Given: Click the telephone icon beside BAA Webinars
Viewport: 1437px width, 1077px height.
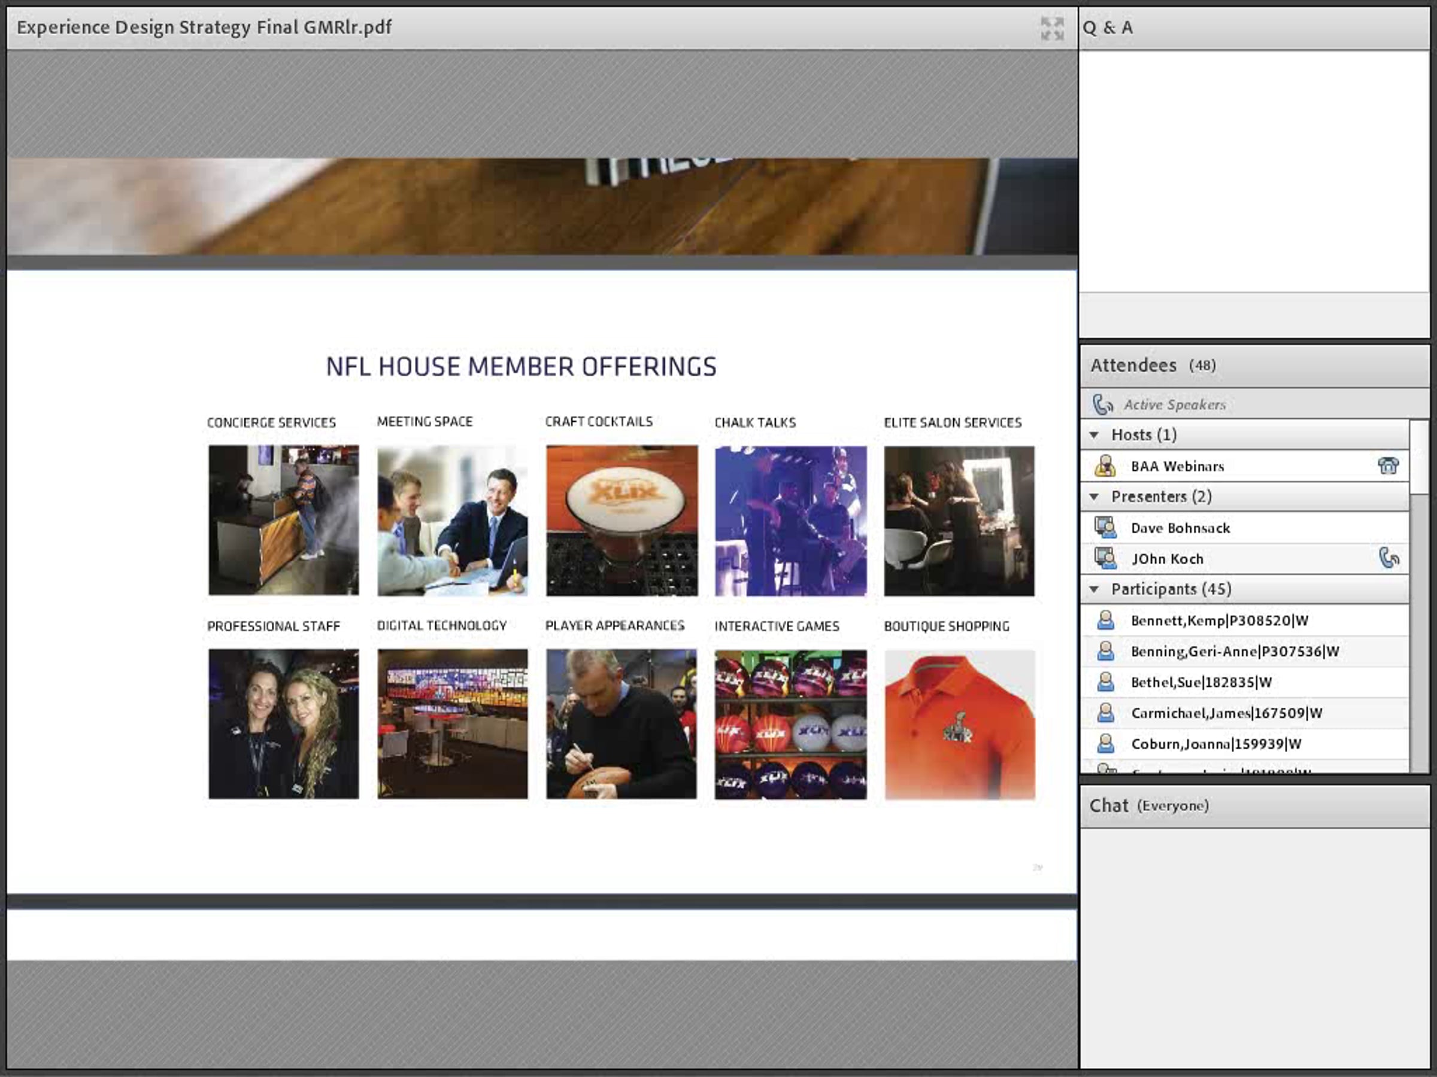Looking at the screenshot, I should pos(1388,466).
